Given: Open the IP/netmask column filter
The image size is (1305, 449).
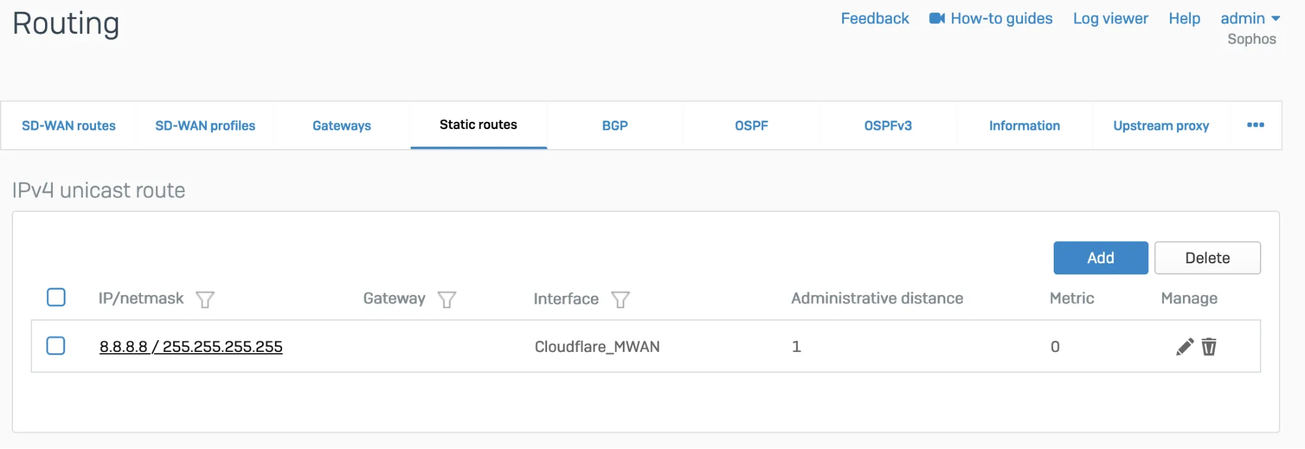Looking at the screenshot, I should (x=205, y=300).
